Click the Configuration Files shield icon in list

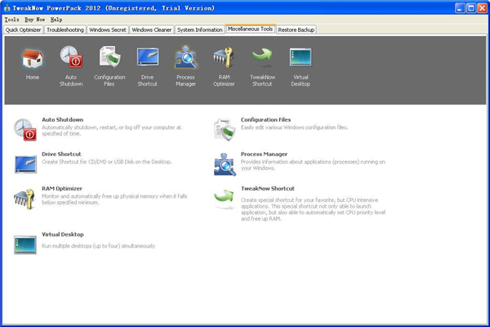pyautogui.click(x=225, y=129)
